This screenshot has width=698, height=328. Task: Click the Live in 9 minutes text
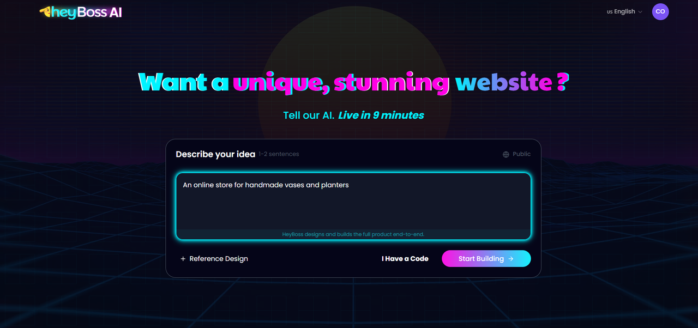click(x=381, y=115)
